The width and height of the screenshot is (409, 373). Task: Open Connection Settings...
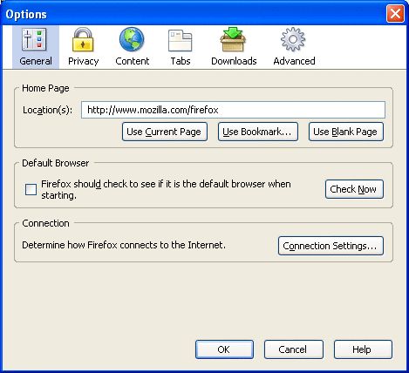tap(331, 246)
